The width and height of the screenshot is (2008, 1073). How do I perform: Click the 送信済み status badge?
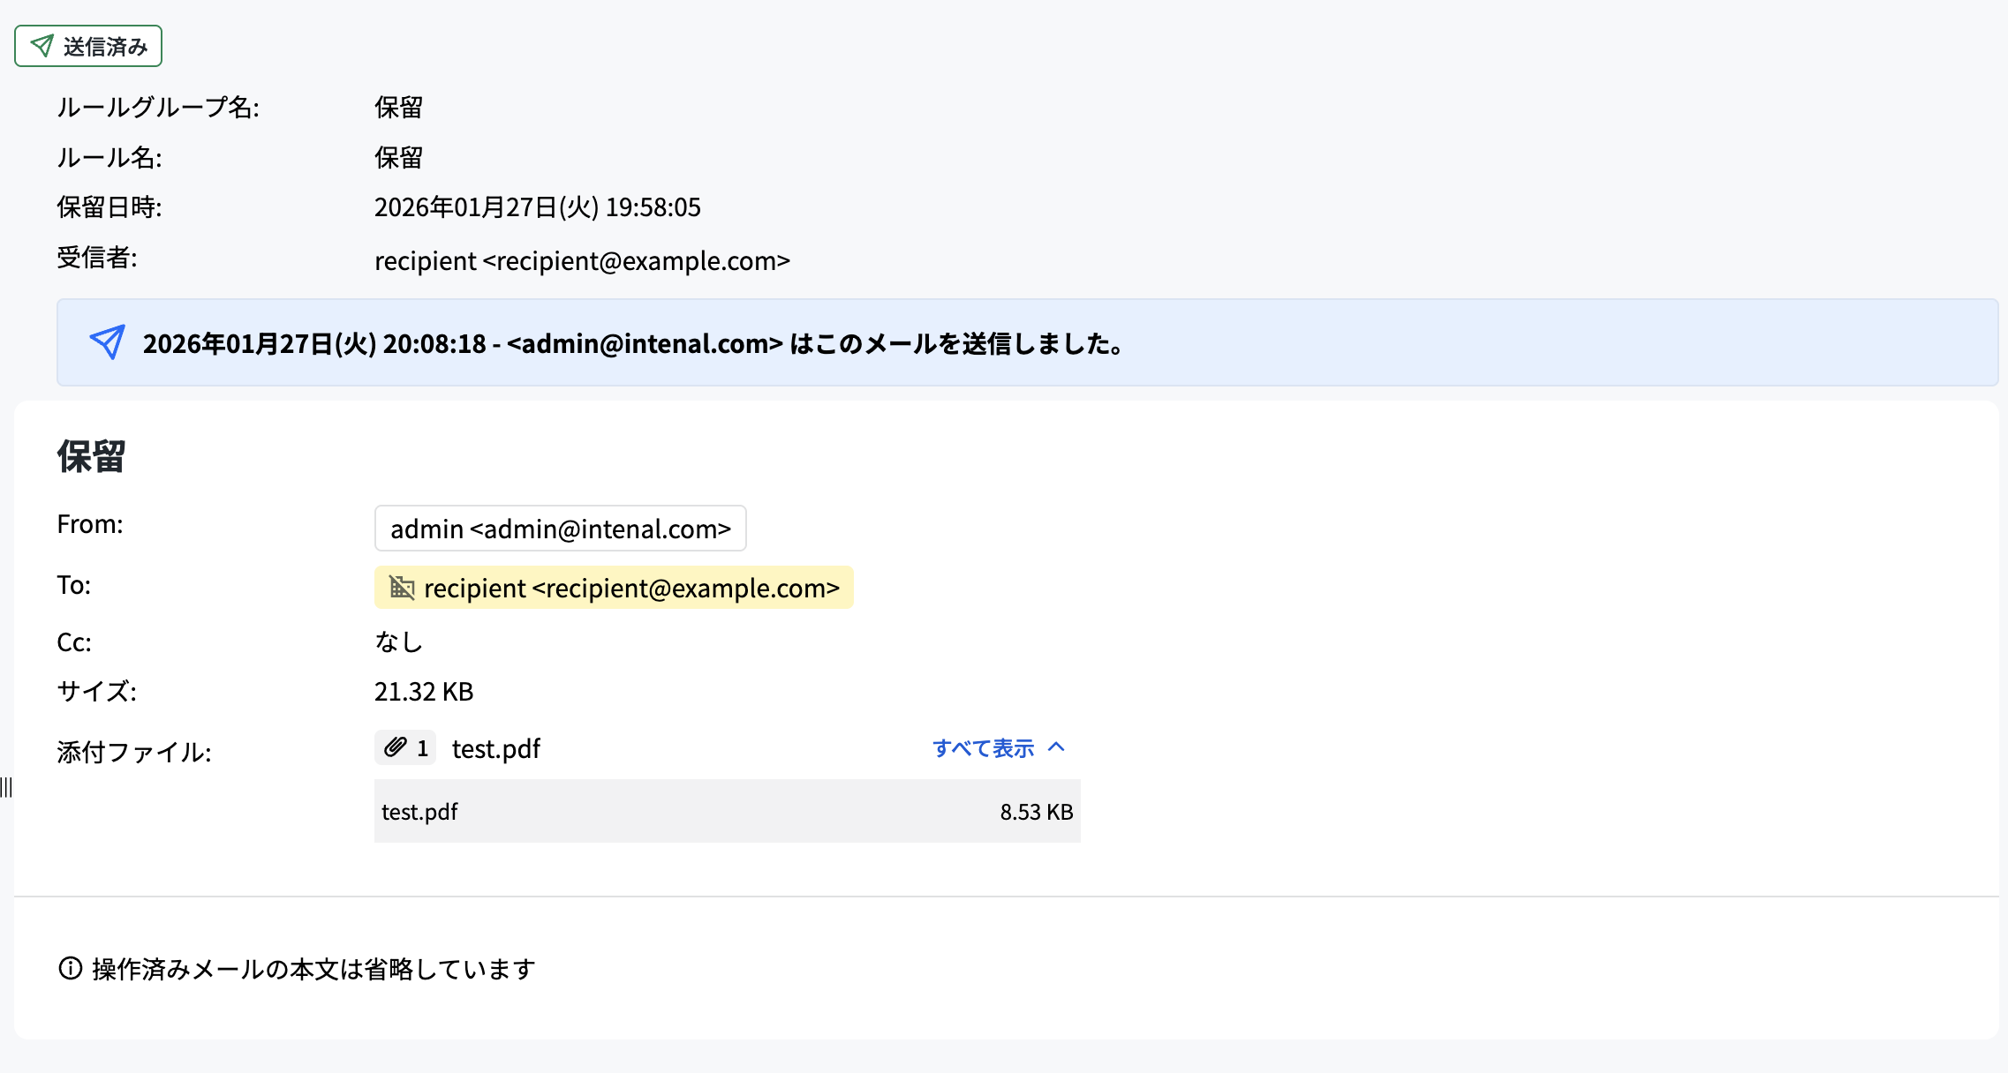click(88, 46)
